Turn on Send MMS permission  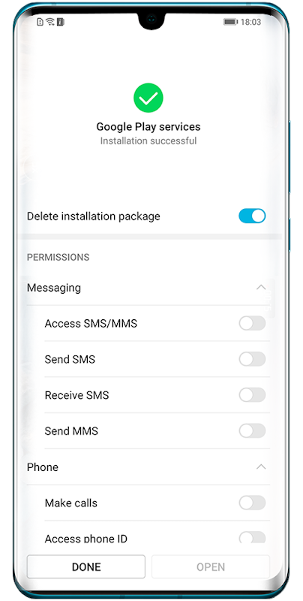pos(252,430)
